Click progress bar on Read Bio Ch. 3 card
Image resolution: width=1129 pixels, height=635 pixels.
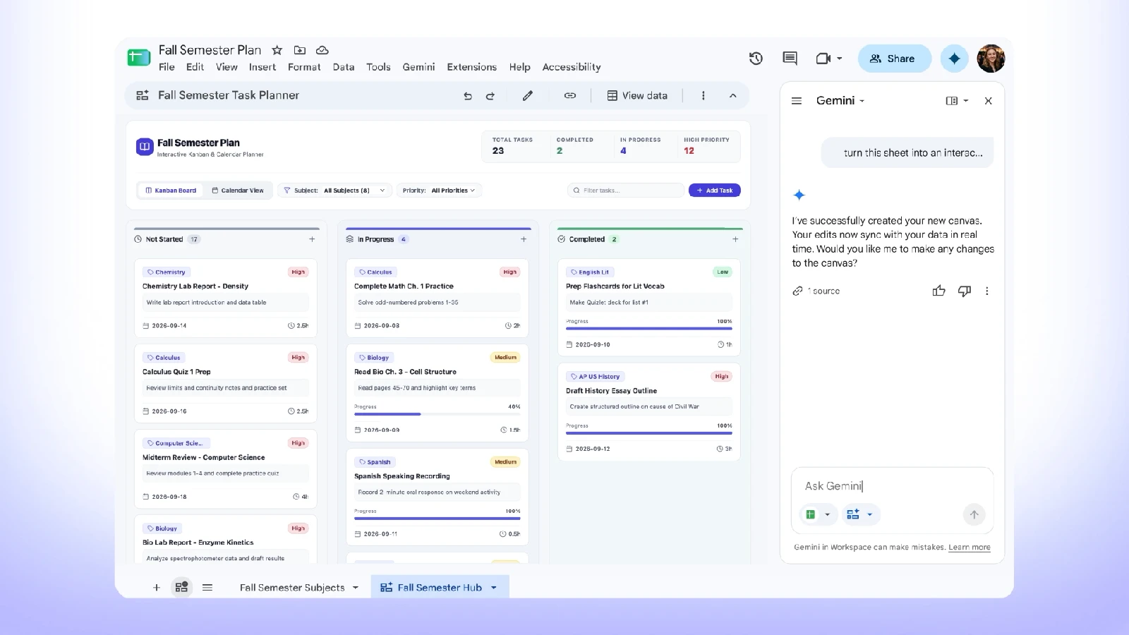click(437, 414)
